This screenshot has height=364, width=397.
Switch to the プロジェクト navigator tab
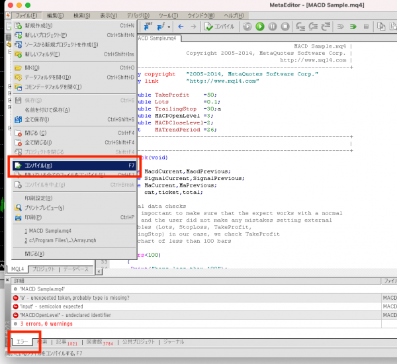[43, 269]
